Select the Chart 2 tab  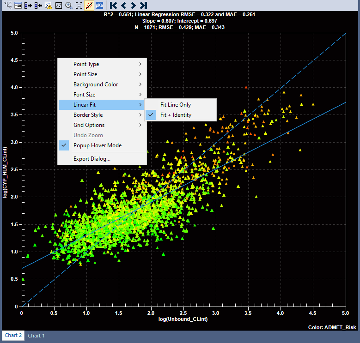13,336
